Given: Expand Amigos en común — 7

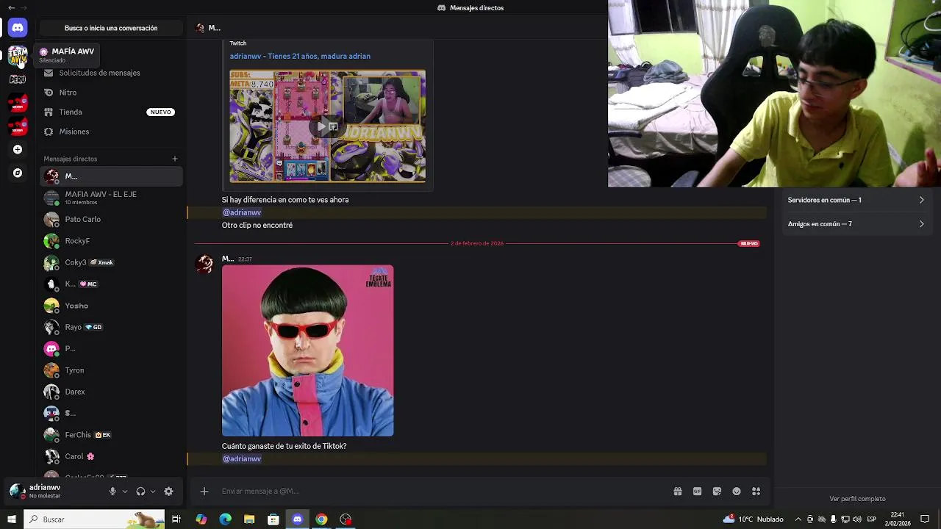Looking at the screenshot, I should [856, 224].
